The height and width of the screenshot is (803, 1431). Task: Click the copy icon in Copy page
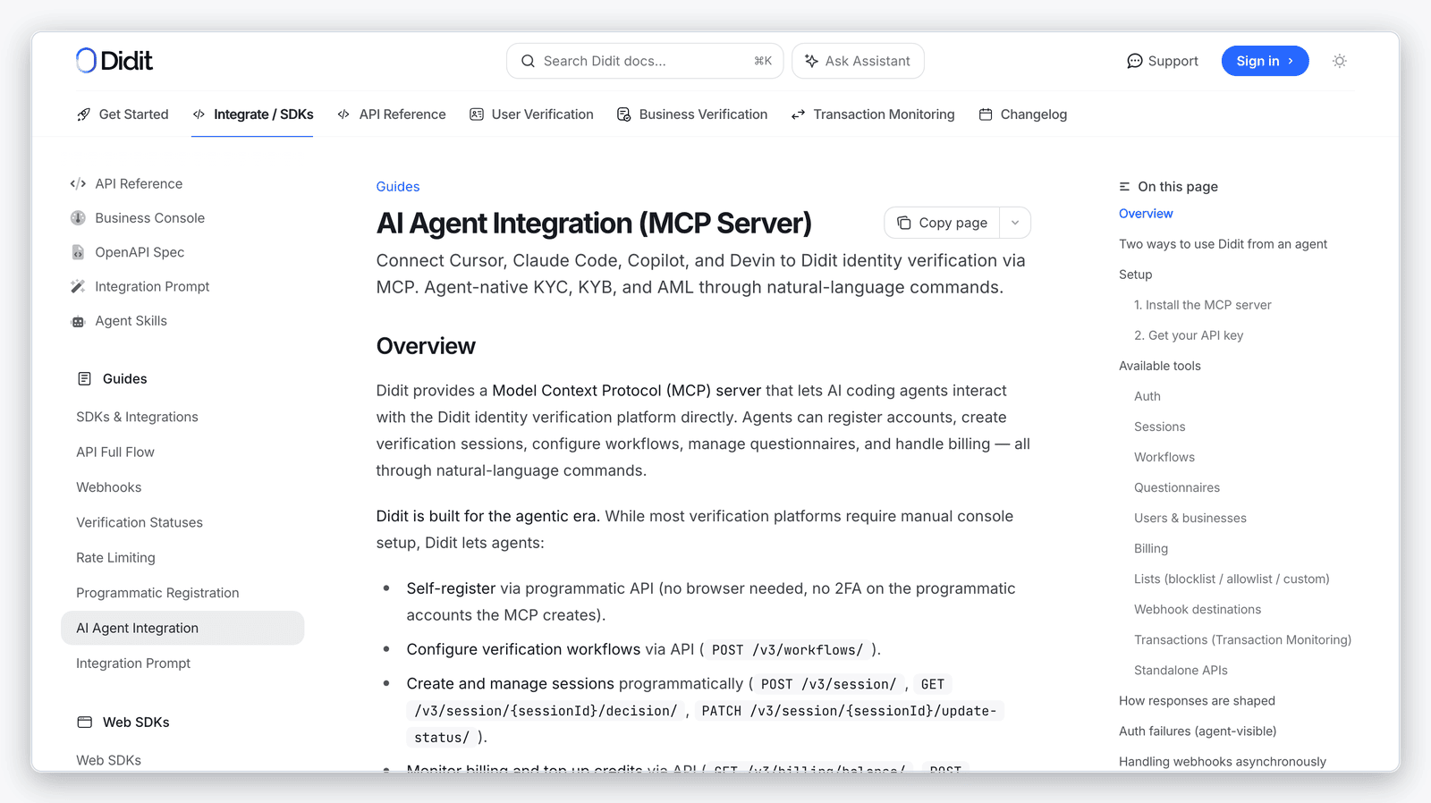(904, 223)
